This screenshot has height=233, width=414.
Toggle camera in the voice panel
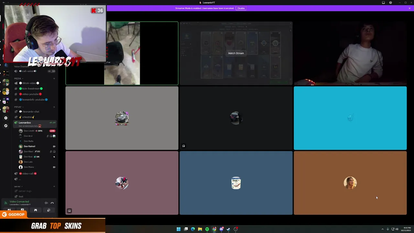[9, 210]
